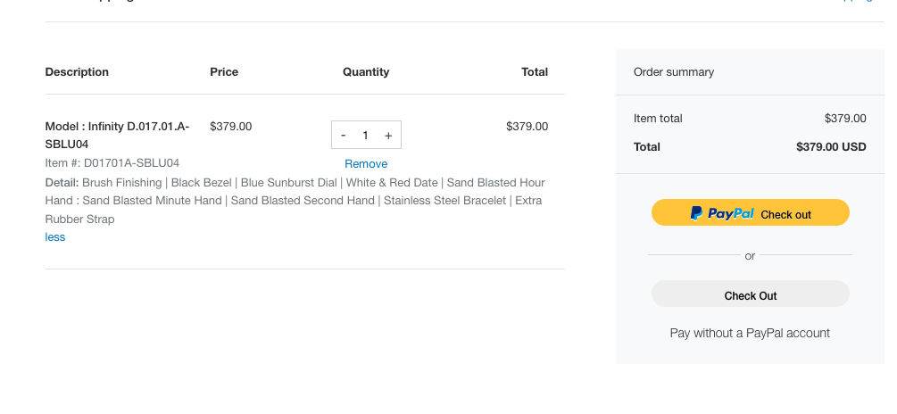
Task: Click the Item # D01701A-SBLU04 text
Action: [112, 163]
